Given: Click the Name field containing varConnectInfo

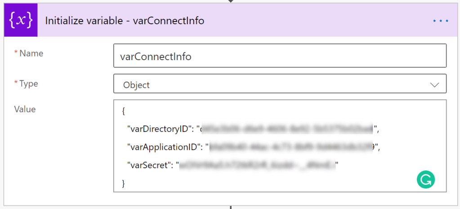Looking at the screenshot, I should point(280,56).
